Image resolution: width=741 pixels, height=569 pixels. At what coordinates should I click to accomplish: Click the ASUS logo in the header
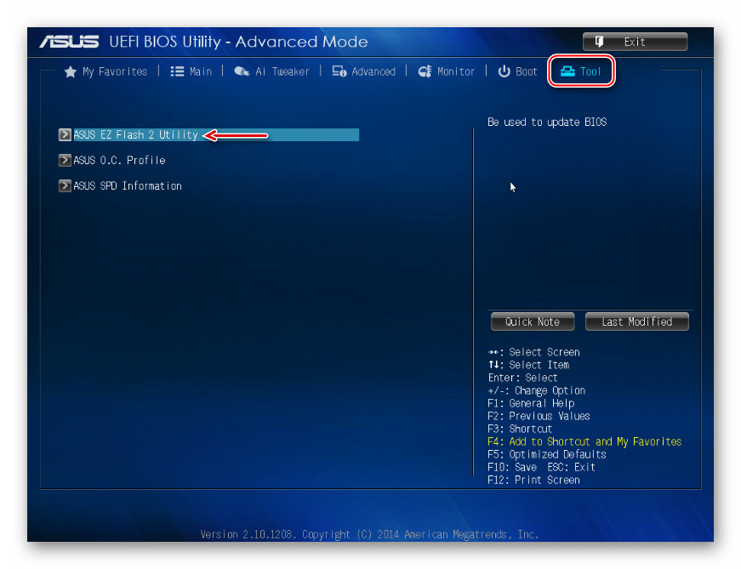[x=71, y=42]
